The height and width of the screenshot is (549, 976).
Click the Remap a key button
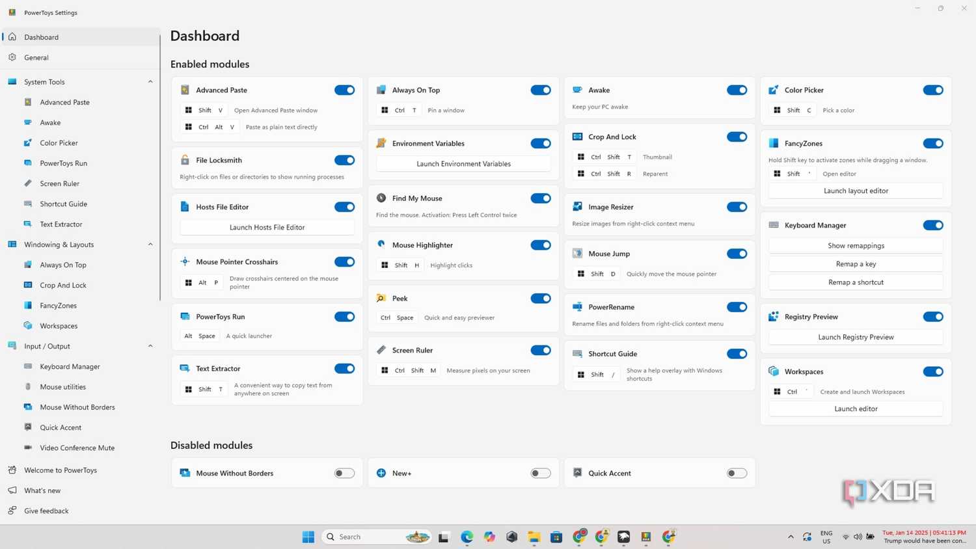click(856, 264)
